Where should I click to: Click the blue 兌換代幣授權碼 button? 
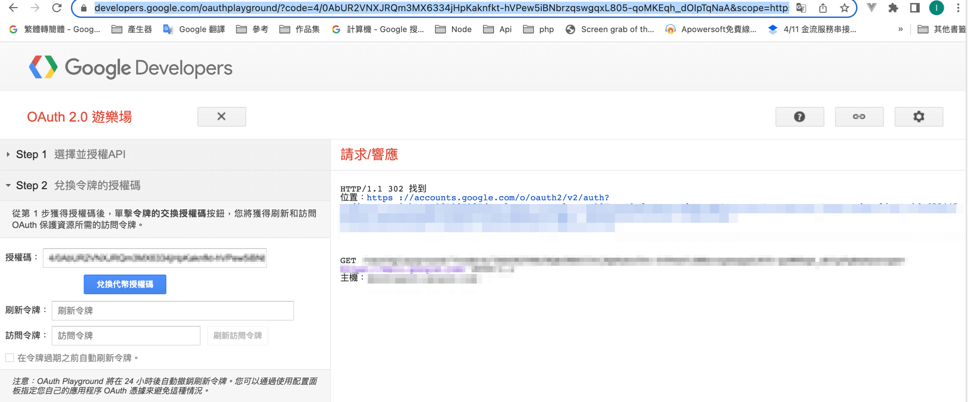(x=125, y=284)
